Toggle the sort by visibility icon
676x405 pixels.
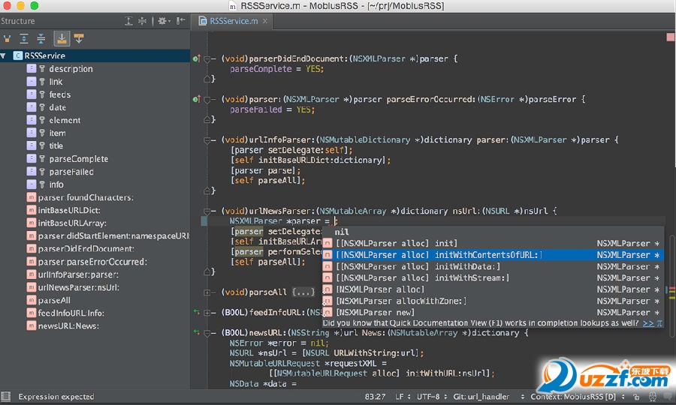click(8, 38)
